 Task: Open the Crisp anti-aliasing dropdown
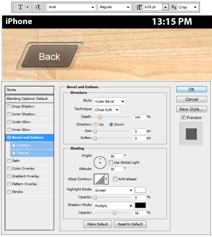pos(188,7)
